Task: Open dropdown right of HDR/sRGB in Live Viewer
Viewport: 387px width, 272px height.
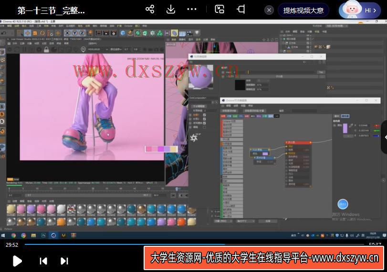Action: click(x=116, y=49)
